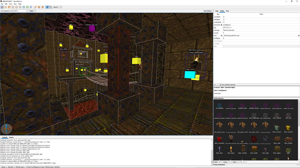Select info_player_coop entity model

(219, 127)
